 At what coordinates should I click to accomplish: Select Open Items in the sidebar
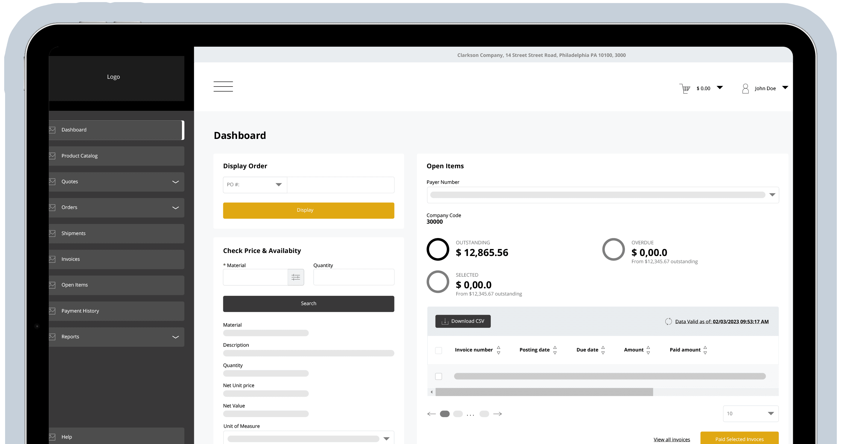click(116, 285)
